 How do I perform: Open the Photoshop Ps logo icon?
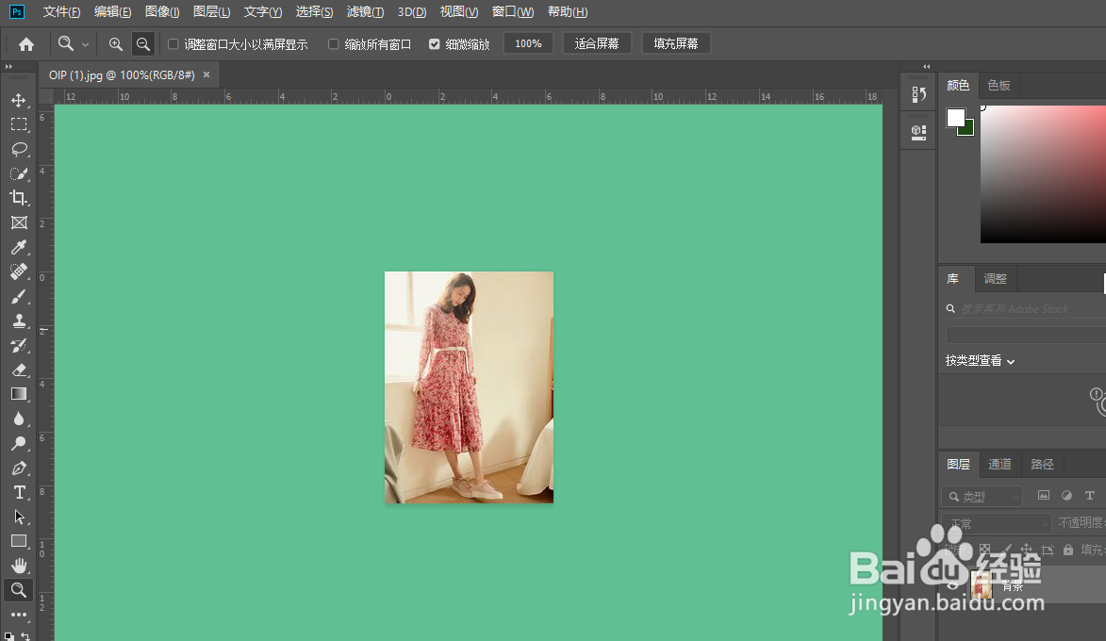[x=16, y=12]
